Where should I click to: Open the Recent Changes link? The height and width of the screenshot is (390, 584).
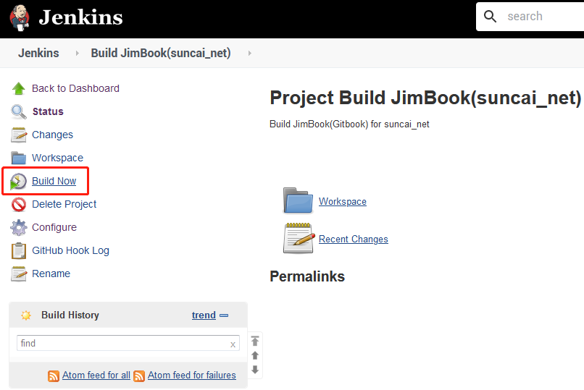(x=354, y=239)
